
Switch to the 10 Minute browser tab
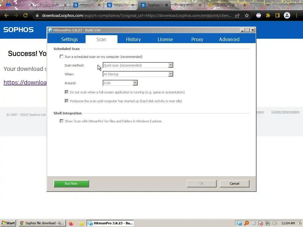tap(221, 5)
